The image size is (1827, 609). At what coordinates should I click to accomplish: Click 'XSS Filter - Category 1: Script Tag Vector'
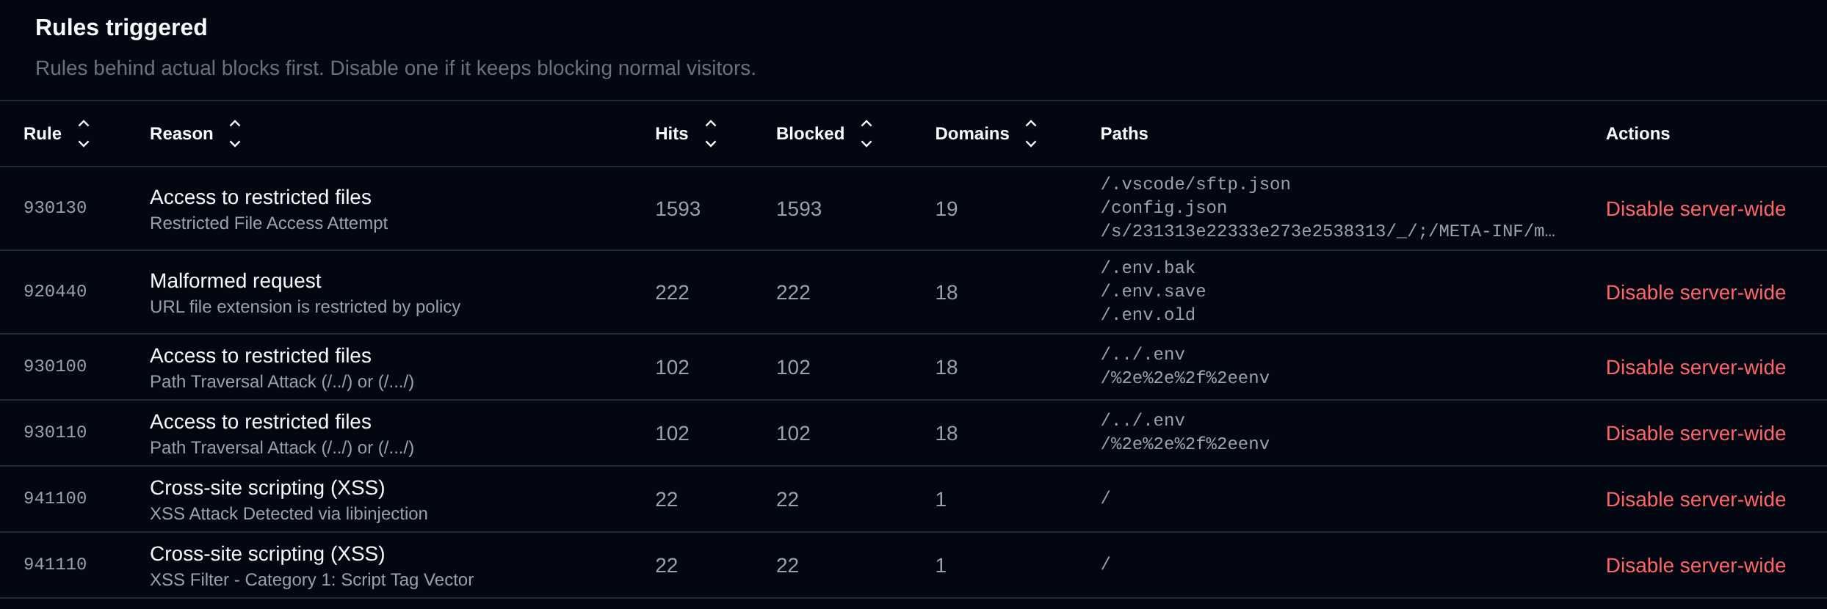tap(311, 580)
